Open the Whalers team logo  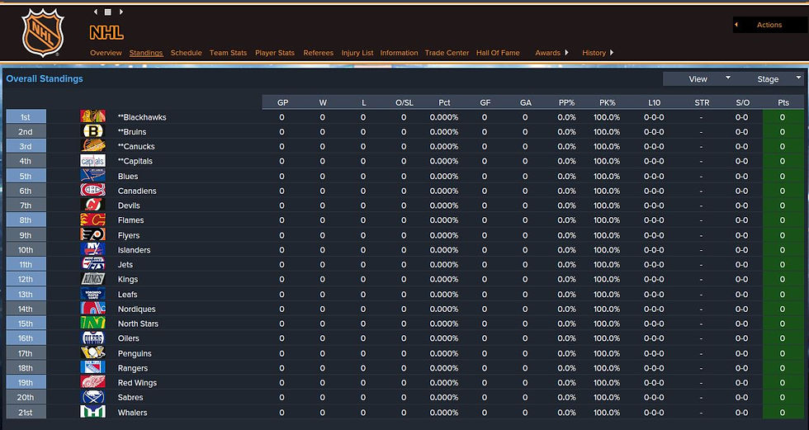(92, 412)
